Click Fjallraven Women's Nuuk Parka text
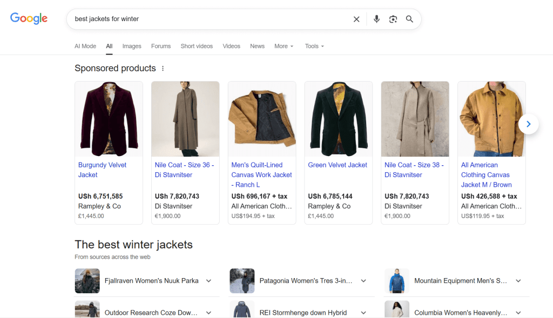Screen dimensions: 553x318 (152, 281)
